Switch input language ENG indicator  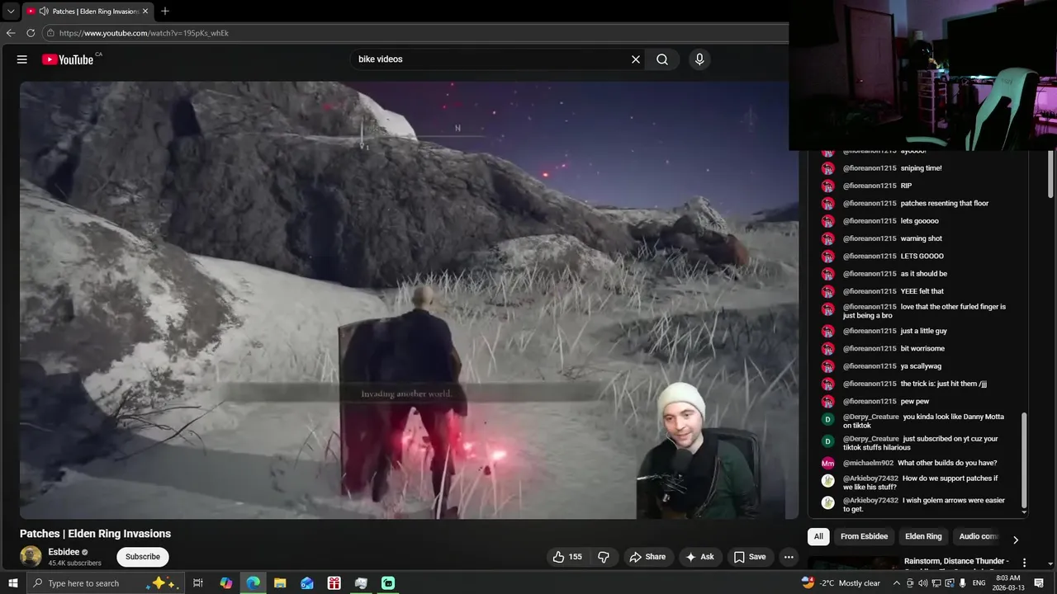click(x=979, y=583)
